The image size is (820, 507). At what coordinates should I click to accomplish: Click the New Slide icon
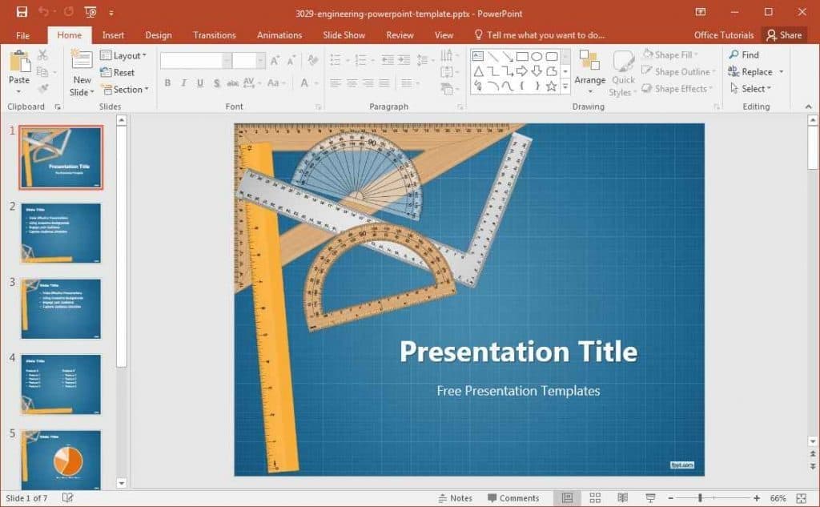pos(82,60)
